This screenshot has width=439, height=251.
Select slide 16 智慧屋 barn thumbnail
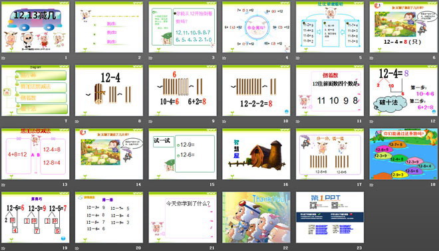click(256, 154)
